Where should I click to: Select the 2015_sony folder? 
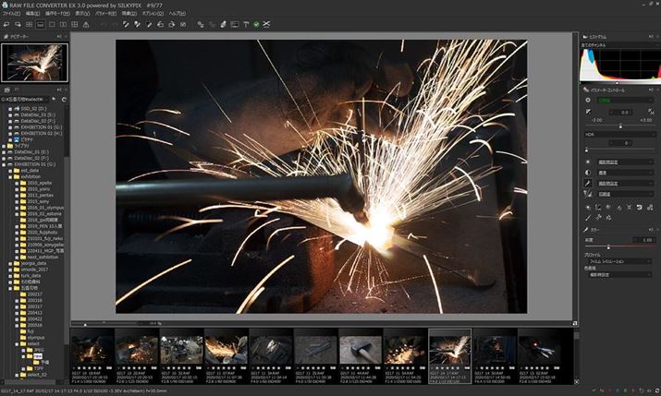point(38,201)
